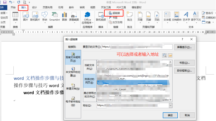Screen dimensions: 216x121
Task: Click scroll down arrow in file list
Action: 170,100
